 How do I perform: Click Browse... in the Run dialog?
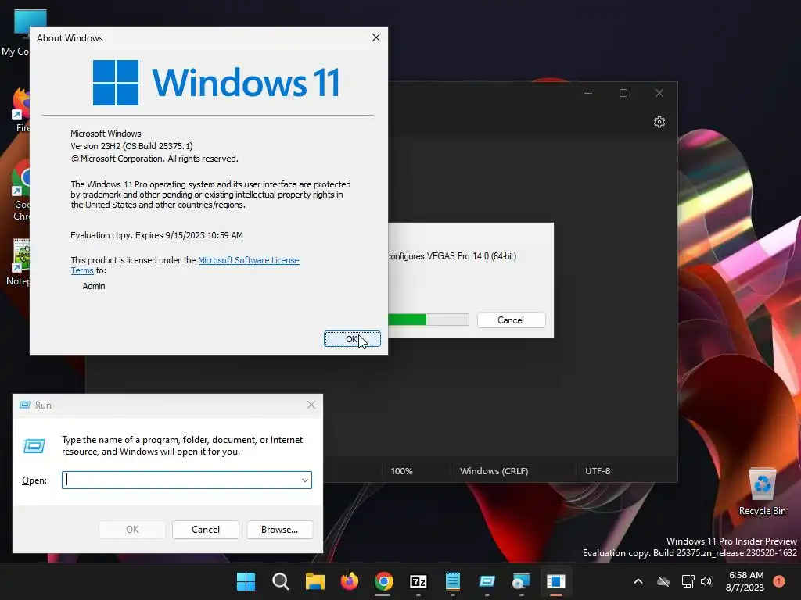(279, 530)
